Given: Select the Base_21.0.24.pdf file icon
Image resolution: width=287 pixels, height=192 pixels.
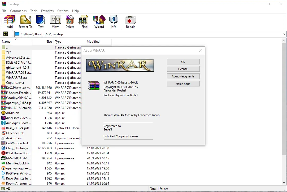Looking at the screenshot, I should click(x=3, y=128).
